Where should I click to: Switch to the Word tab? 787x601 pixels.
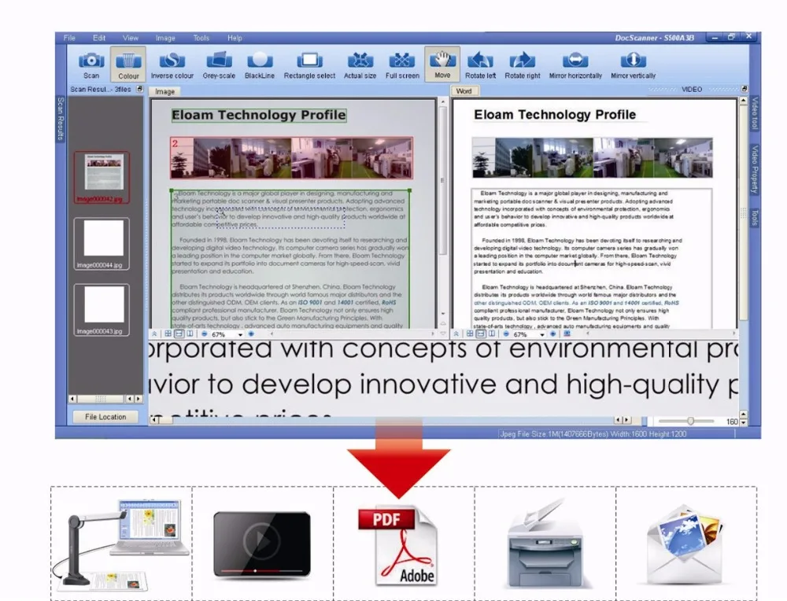464,90
